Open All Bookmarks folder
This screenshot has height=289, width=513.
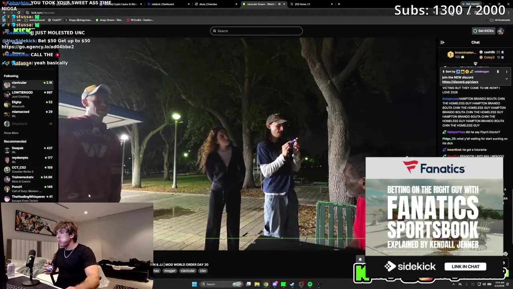(x=500, y=20)
